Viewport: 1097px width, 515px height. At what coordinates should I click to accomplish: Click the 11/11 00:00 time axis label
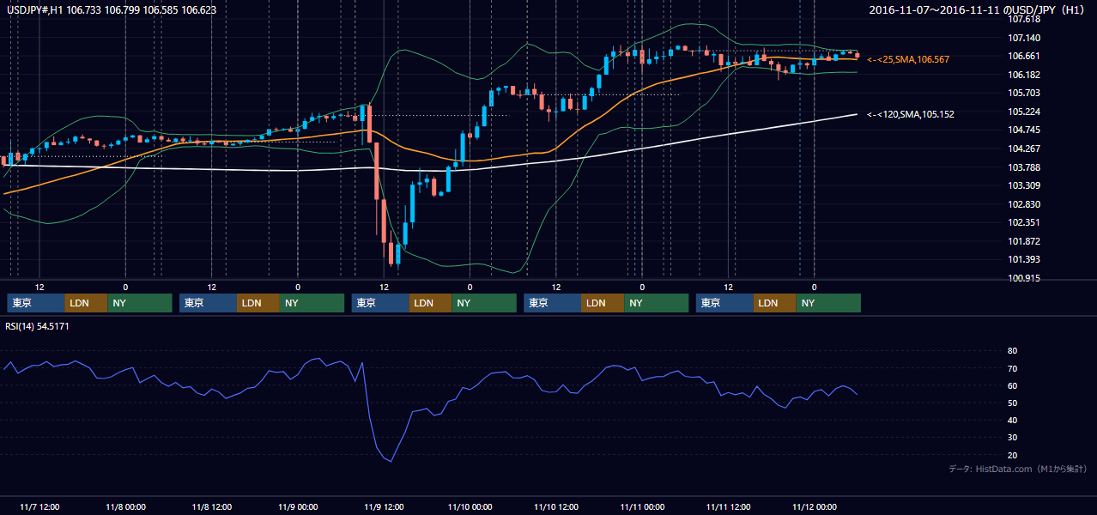click(642, 507)
